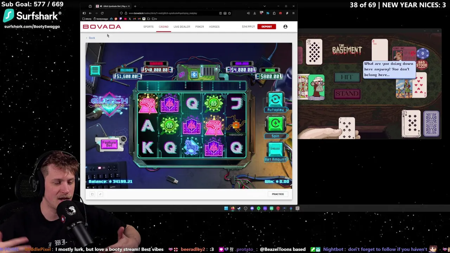This screenshot has height=253, width=450.
Task: Switch to the POKER tab
Action: pos(199,27)
